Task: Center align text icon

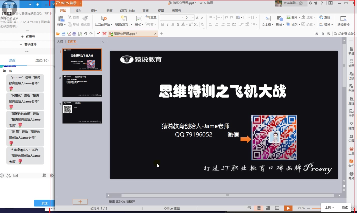Action: click(x=217, y=24)
